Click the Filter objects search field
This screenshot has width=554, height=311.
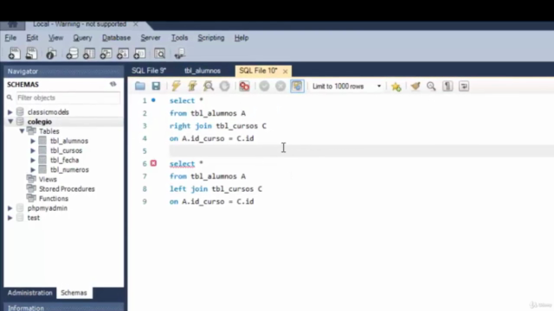[x=68, y=98]
